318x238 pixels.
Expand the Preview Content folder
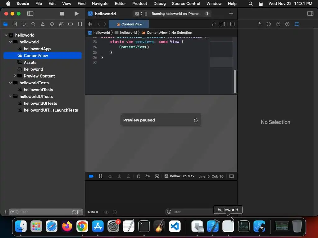click(15, 76)
